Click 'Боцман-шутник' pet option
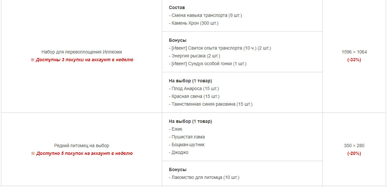 point(187,145)
